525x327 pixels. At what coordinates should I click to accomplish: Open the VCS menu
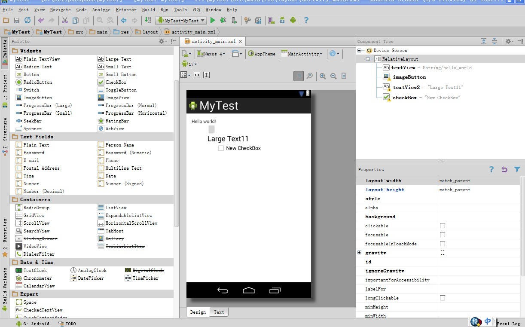pos(196,9)
